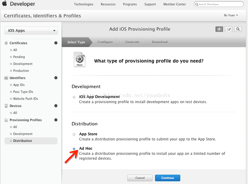Open the iOS Apps dropdown
The height and width of the screenshot is (184, 248).
[x=31, y=31]
